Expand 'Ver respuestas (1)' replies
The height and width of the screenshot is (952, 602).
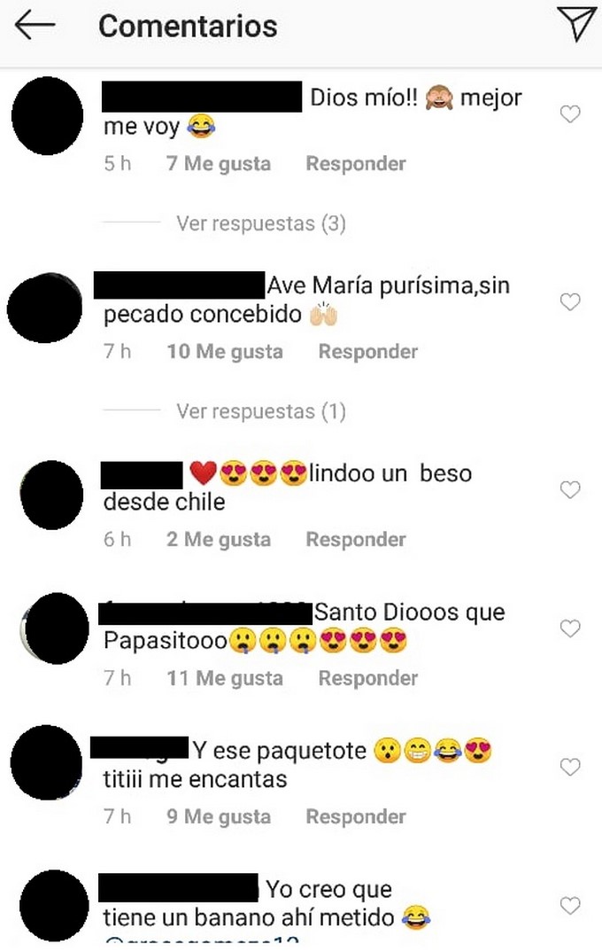tap(261, 411)
